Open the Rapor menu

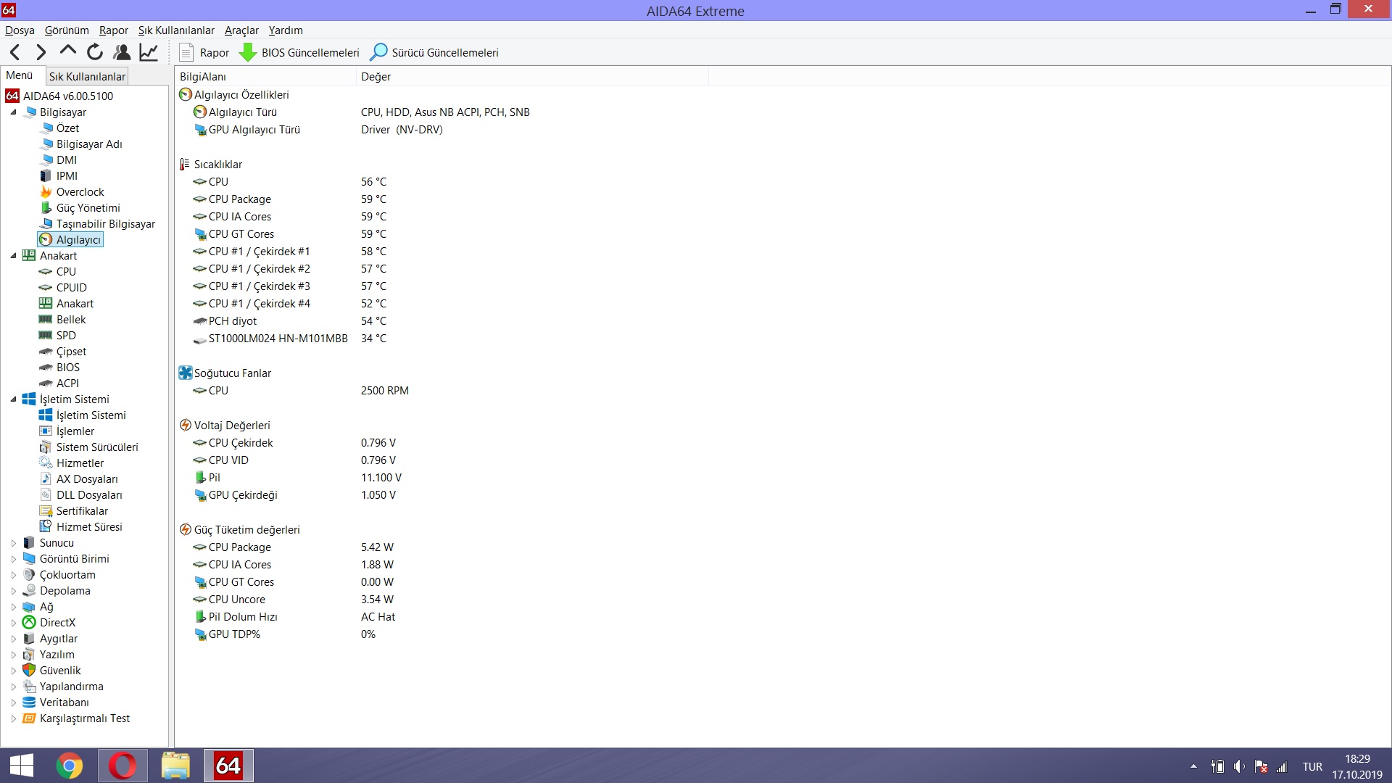(x=114, y=30)
